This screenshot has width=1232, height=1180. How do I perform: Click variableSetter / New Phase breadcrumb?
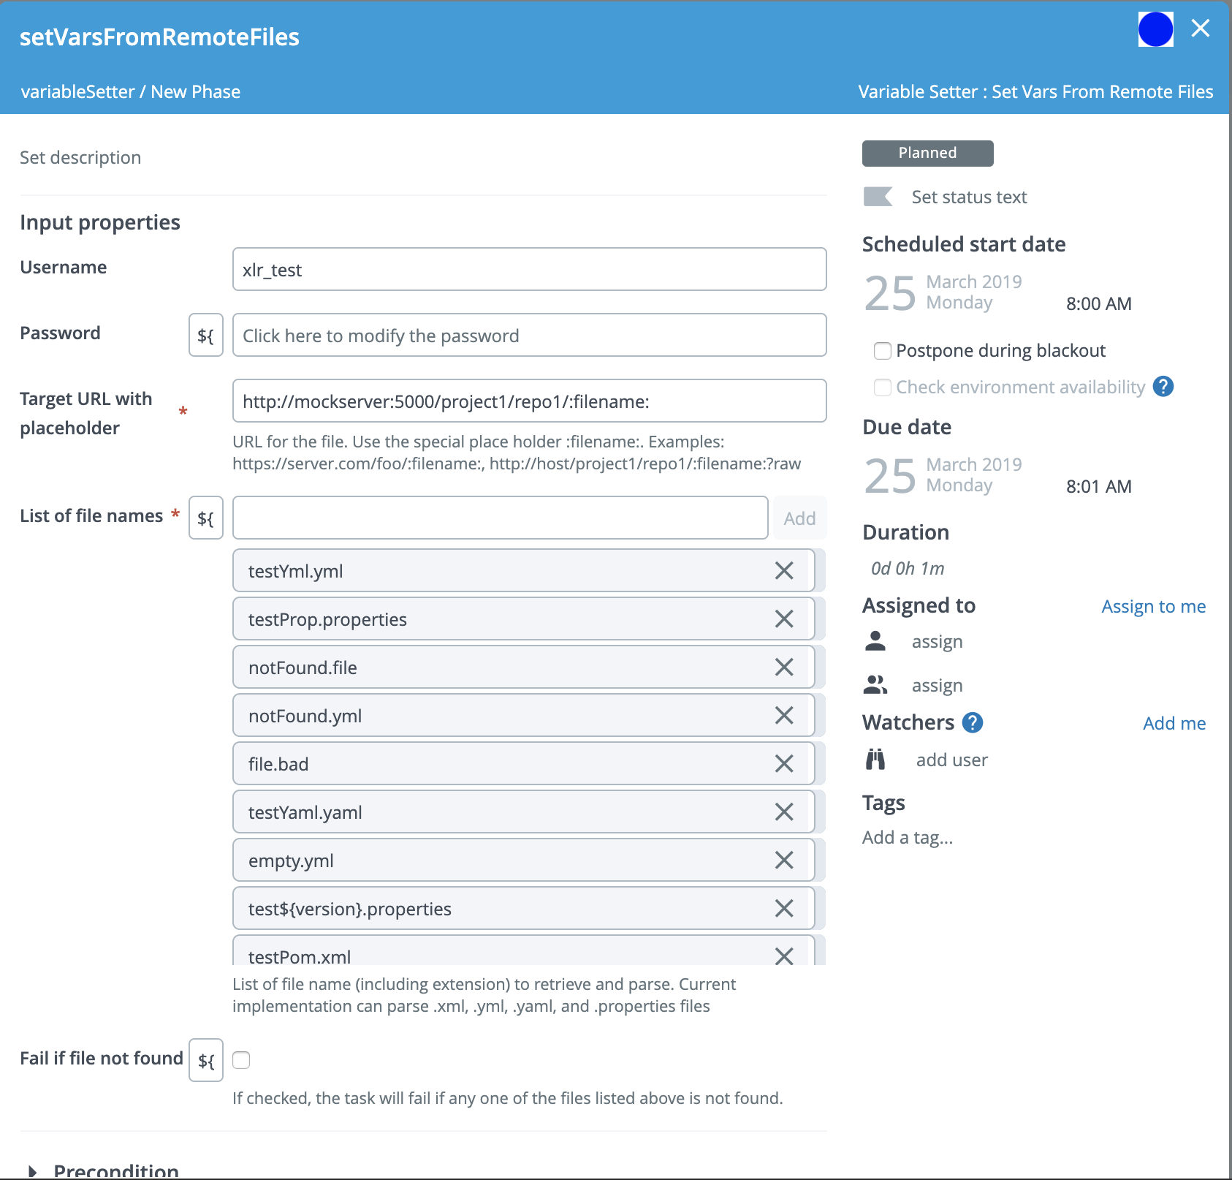(131, 92)
